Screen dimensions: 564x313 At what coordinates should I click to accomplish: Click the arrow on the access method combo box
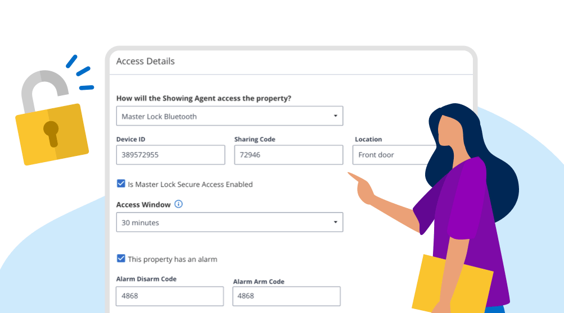335,116
